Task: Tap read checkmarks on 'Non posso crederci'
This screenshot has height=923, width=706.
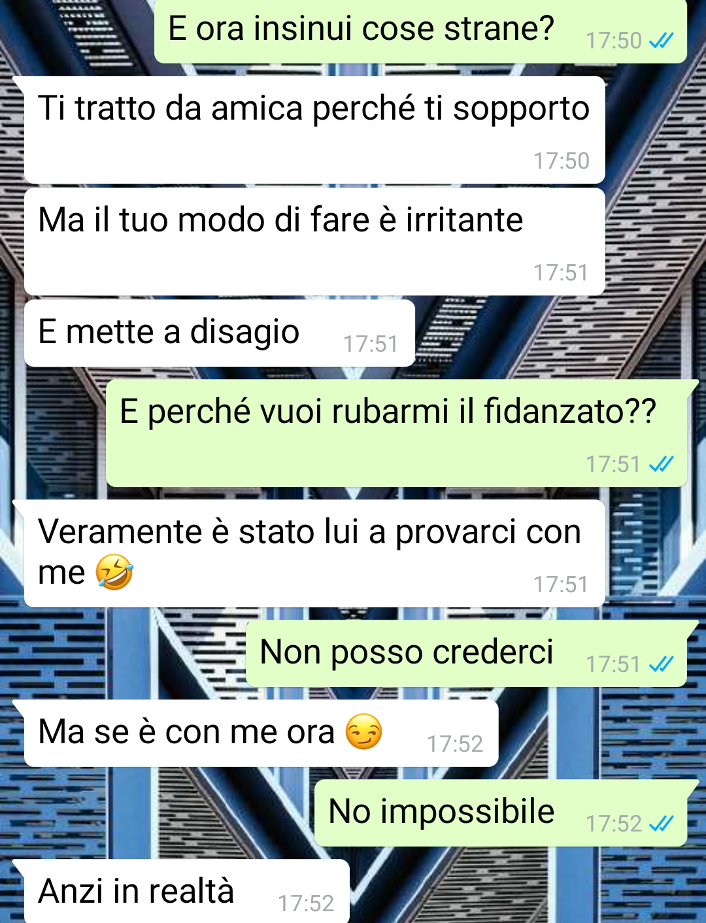Action: pyautogui.click(x=661, y=664)
